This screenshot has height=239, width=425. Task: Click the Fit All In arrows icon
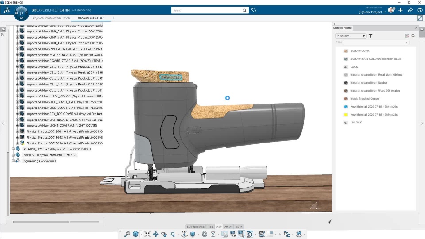coord(147,234)
